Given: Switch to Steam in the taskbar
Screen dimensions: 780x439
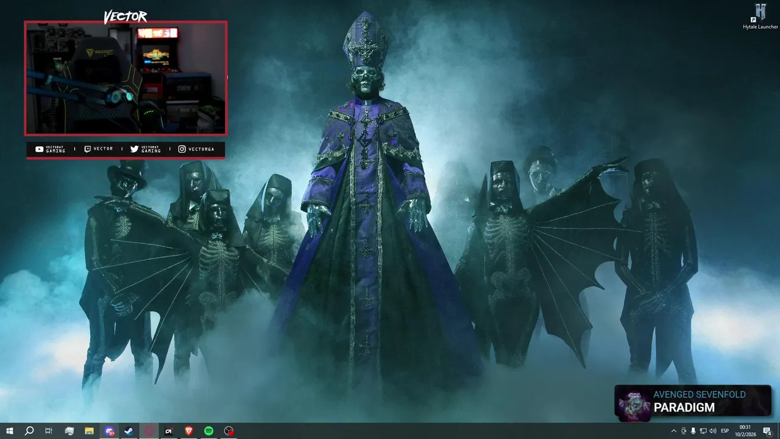Looking at the screenshot, I should [129, 431].
